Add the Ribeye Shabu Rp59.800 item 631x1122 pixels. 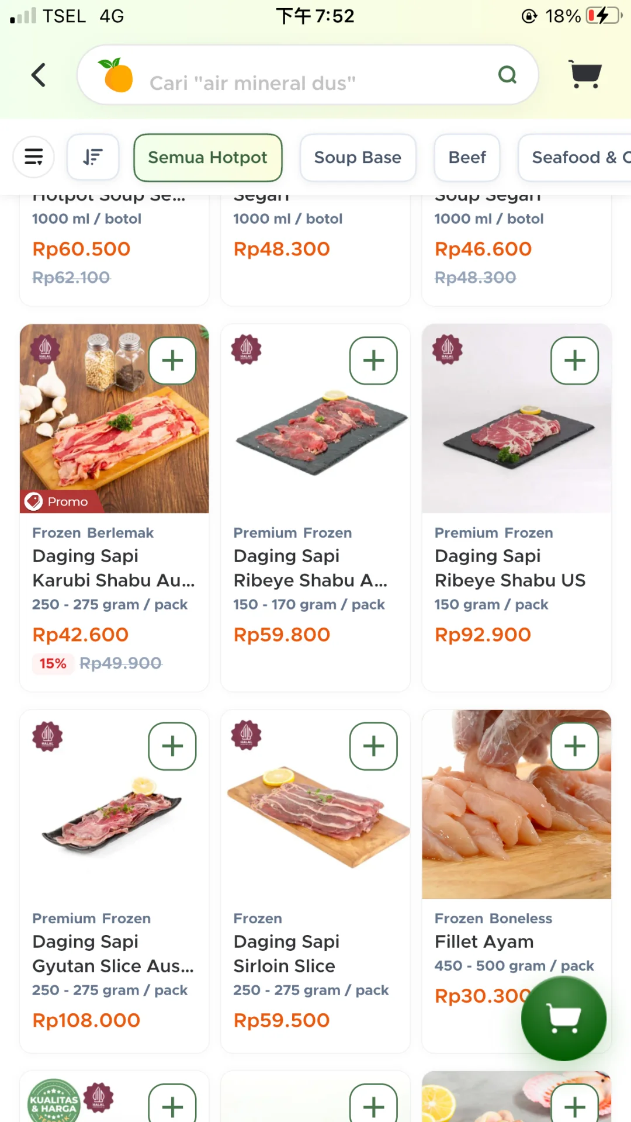[x=373, y=361]
